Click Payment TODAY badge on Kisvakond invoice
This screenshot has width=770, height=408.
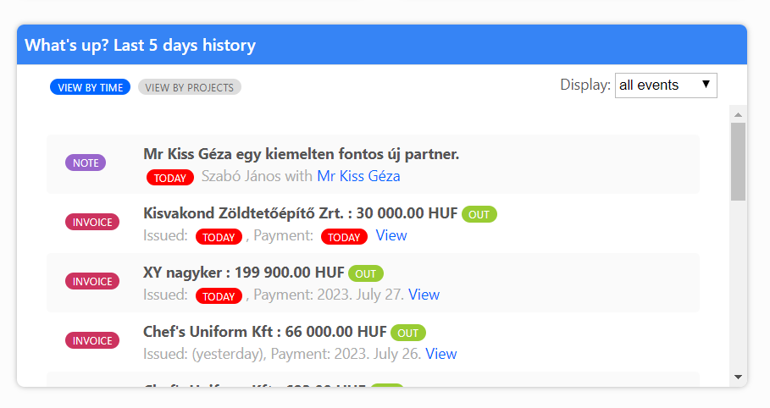click(x=344, y=237)
